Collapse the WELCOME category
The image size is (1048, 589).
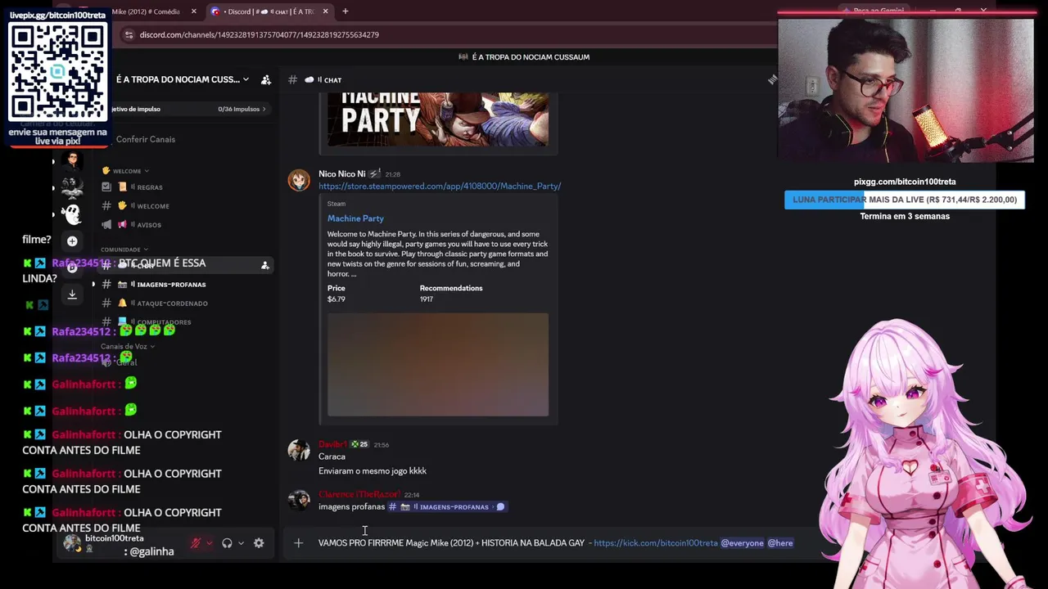point(125,171)
